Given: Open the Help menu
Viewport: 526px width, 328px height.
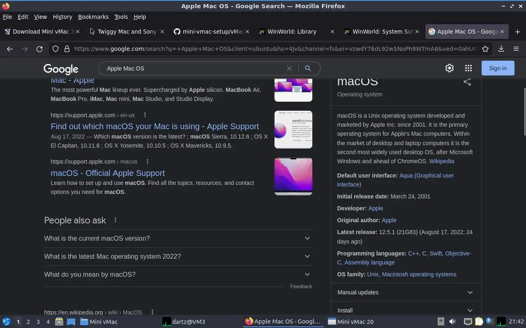Looking at the screenshot, I should (140, 17).
